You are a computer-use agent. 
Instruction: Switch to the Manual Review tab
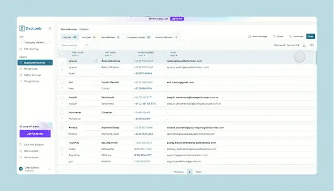pos(110,37)
